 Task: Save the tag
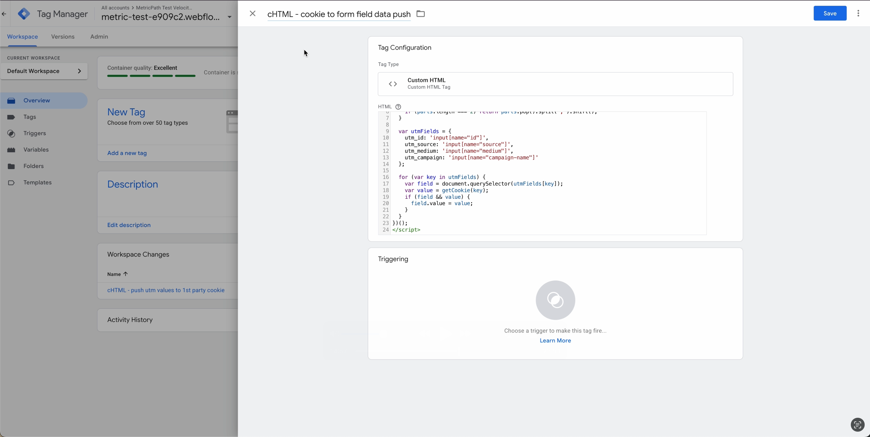tap(830, 13)
